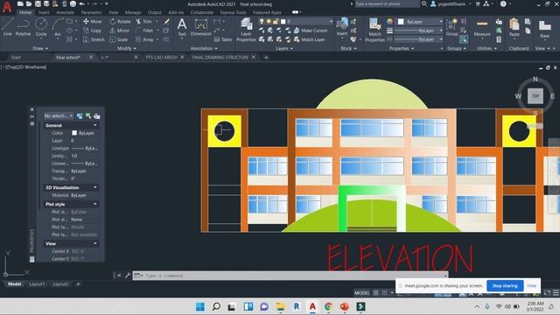
Task: Open the Insert ribbon tab
Action: click(44, 12)
